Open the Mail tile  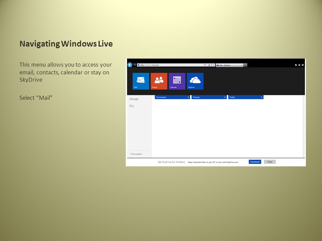tap(141, 81)
